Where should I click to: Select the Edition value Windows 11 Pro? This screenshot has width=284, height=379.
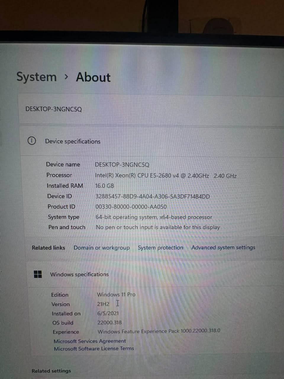pos(116,295)
